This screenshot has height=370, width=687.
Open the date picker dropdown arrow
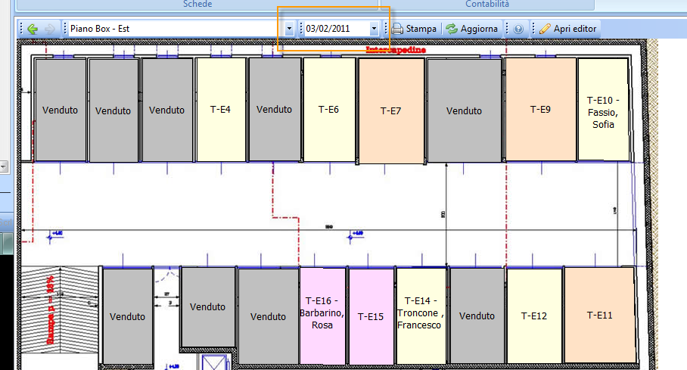(x=374, y=29)
